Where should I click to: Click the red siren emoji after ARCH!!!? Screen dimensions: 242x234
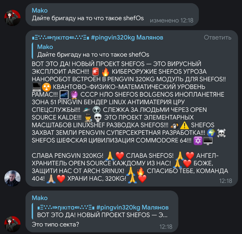pos(96,72)
